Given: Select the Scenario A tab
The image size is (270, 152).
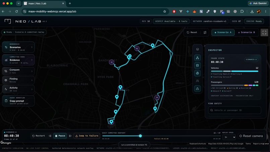Looking at the screenshot, I should [x=223, y=32].
